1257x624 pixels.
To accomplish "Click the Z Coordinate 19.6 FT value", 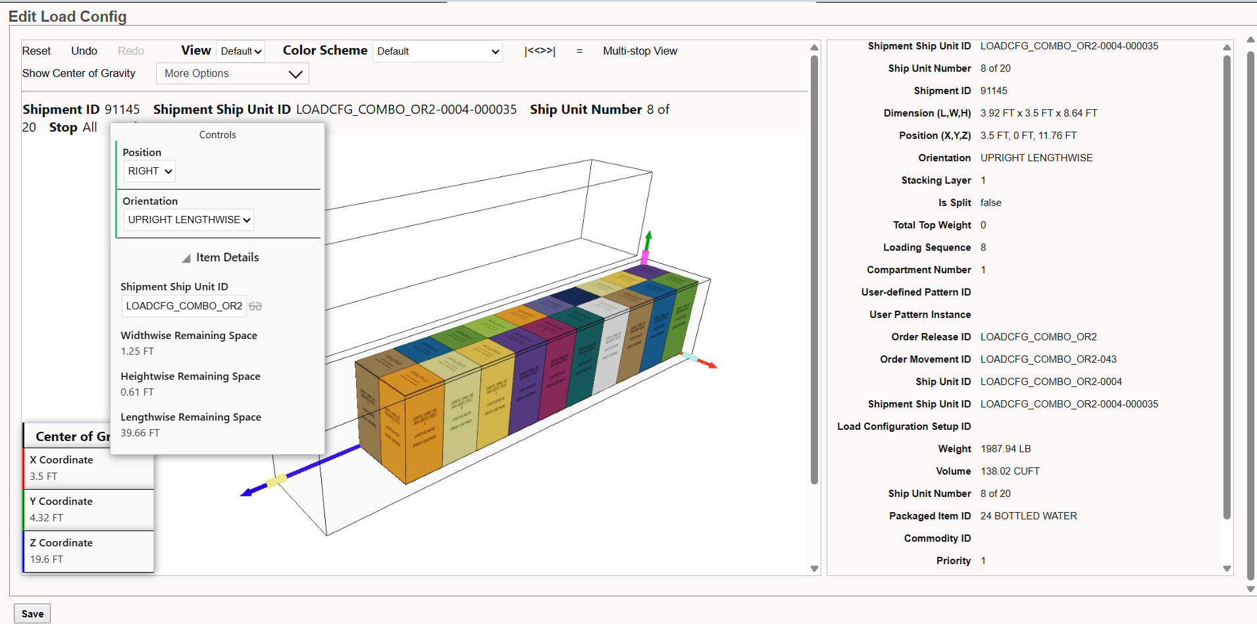I will click(x=46, y=559).
